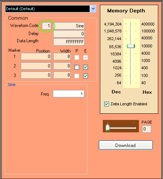Uncheck Marker 3 E checkbox
Viewport: 163px width, 179px height.
(x=85, y=76)
